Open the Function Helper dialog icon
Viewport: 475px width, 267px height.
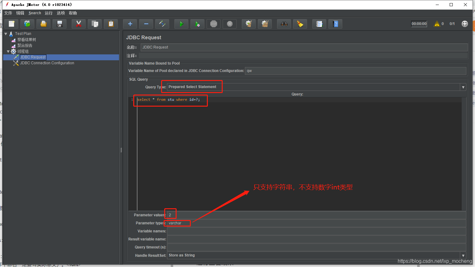pyautogui.click(x=319, y=24)
